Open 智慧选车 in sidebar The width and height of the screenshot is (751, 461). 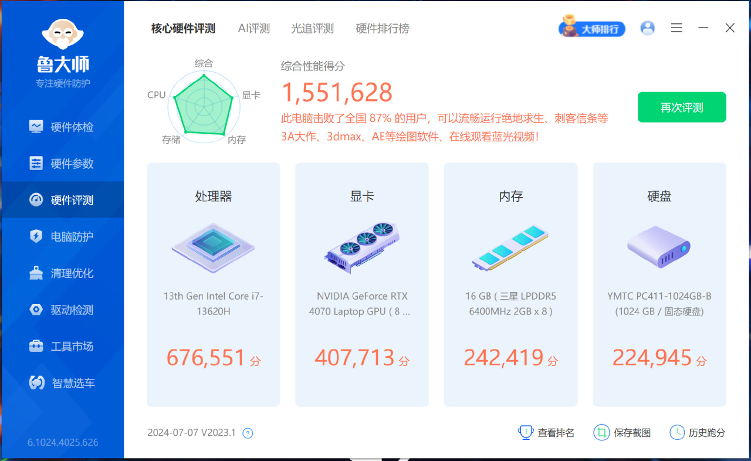coord(62,383)
